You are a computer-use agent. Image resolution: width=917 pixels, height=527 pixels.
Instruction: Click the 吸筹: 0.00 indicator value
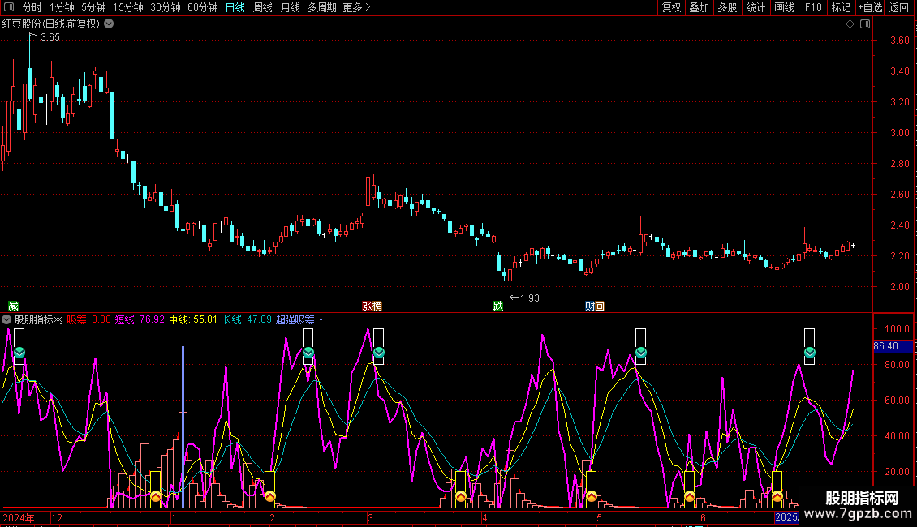89,319
